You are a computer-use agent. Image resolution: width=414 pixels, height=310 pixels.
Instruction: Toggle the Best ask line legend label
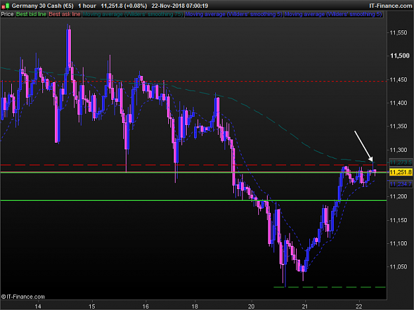click(64, 15)
